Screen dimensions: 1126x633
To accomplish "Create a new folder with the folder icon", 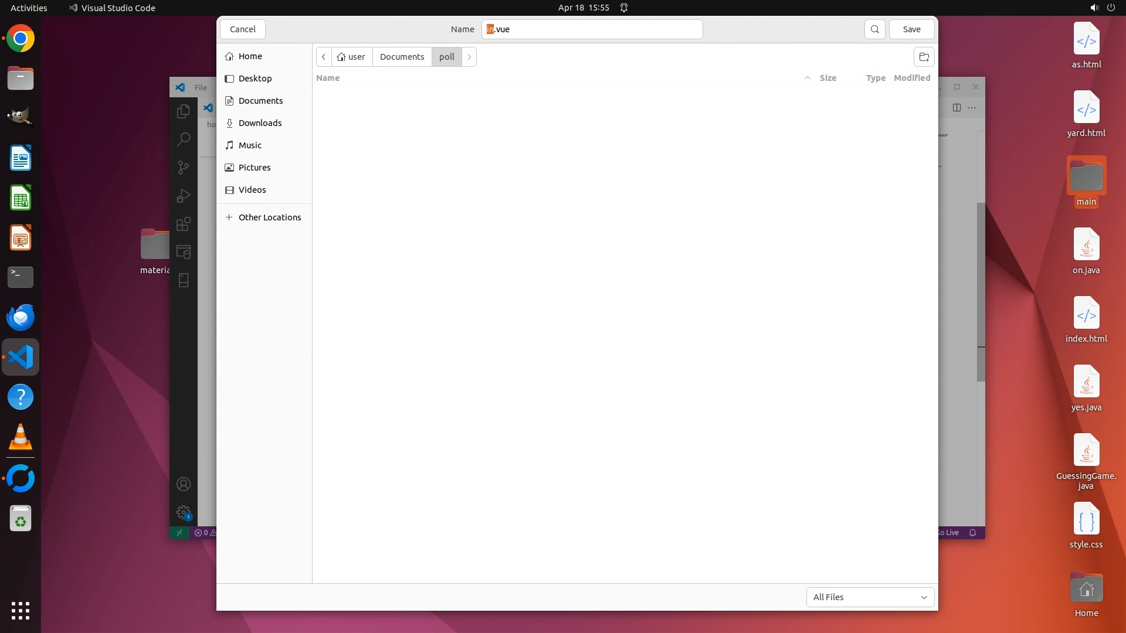I will pos(924,57).
